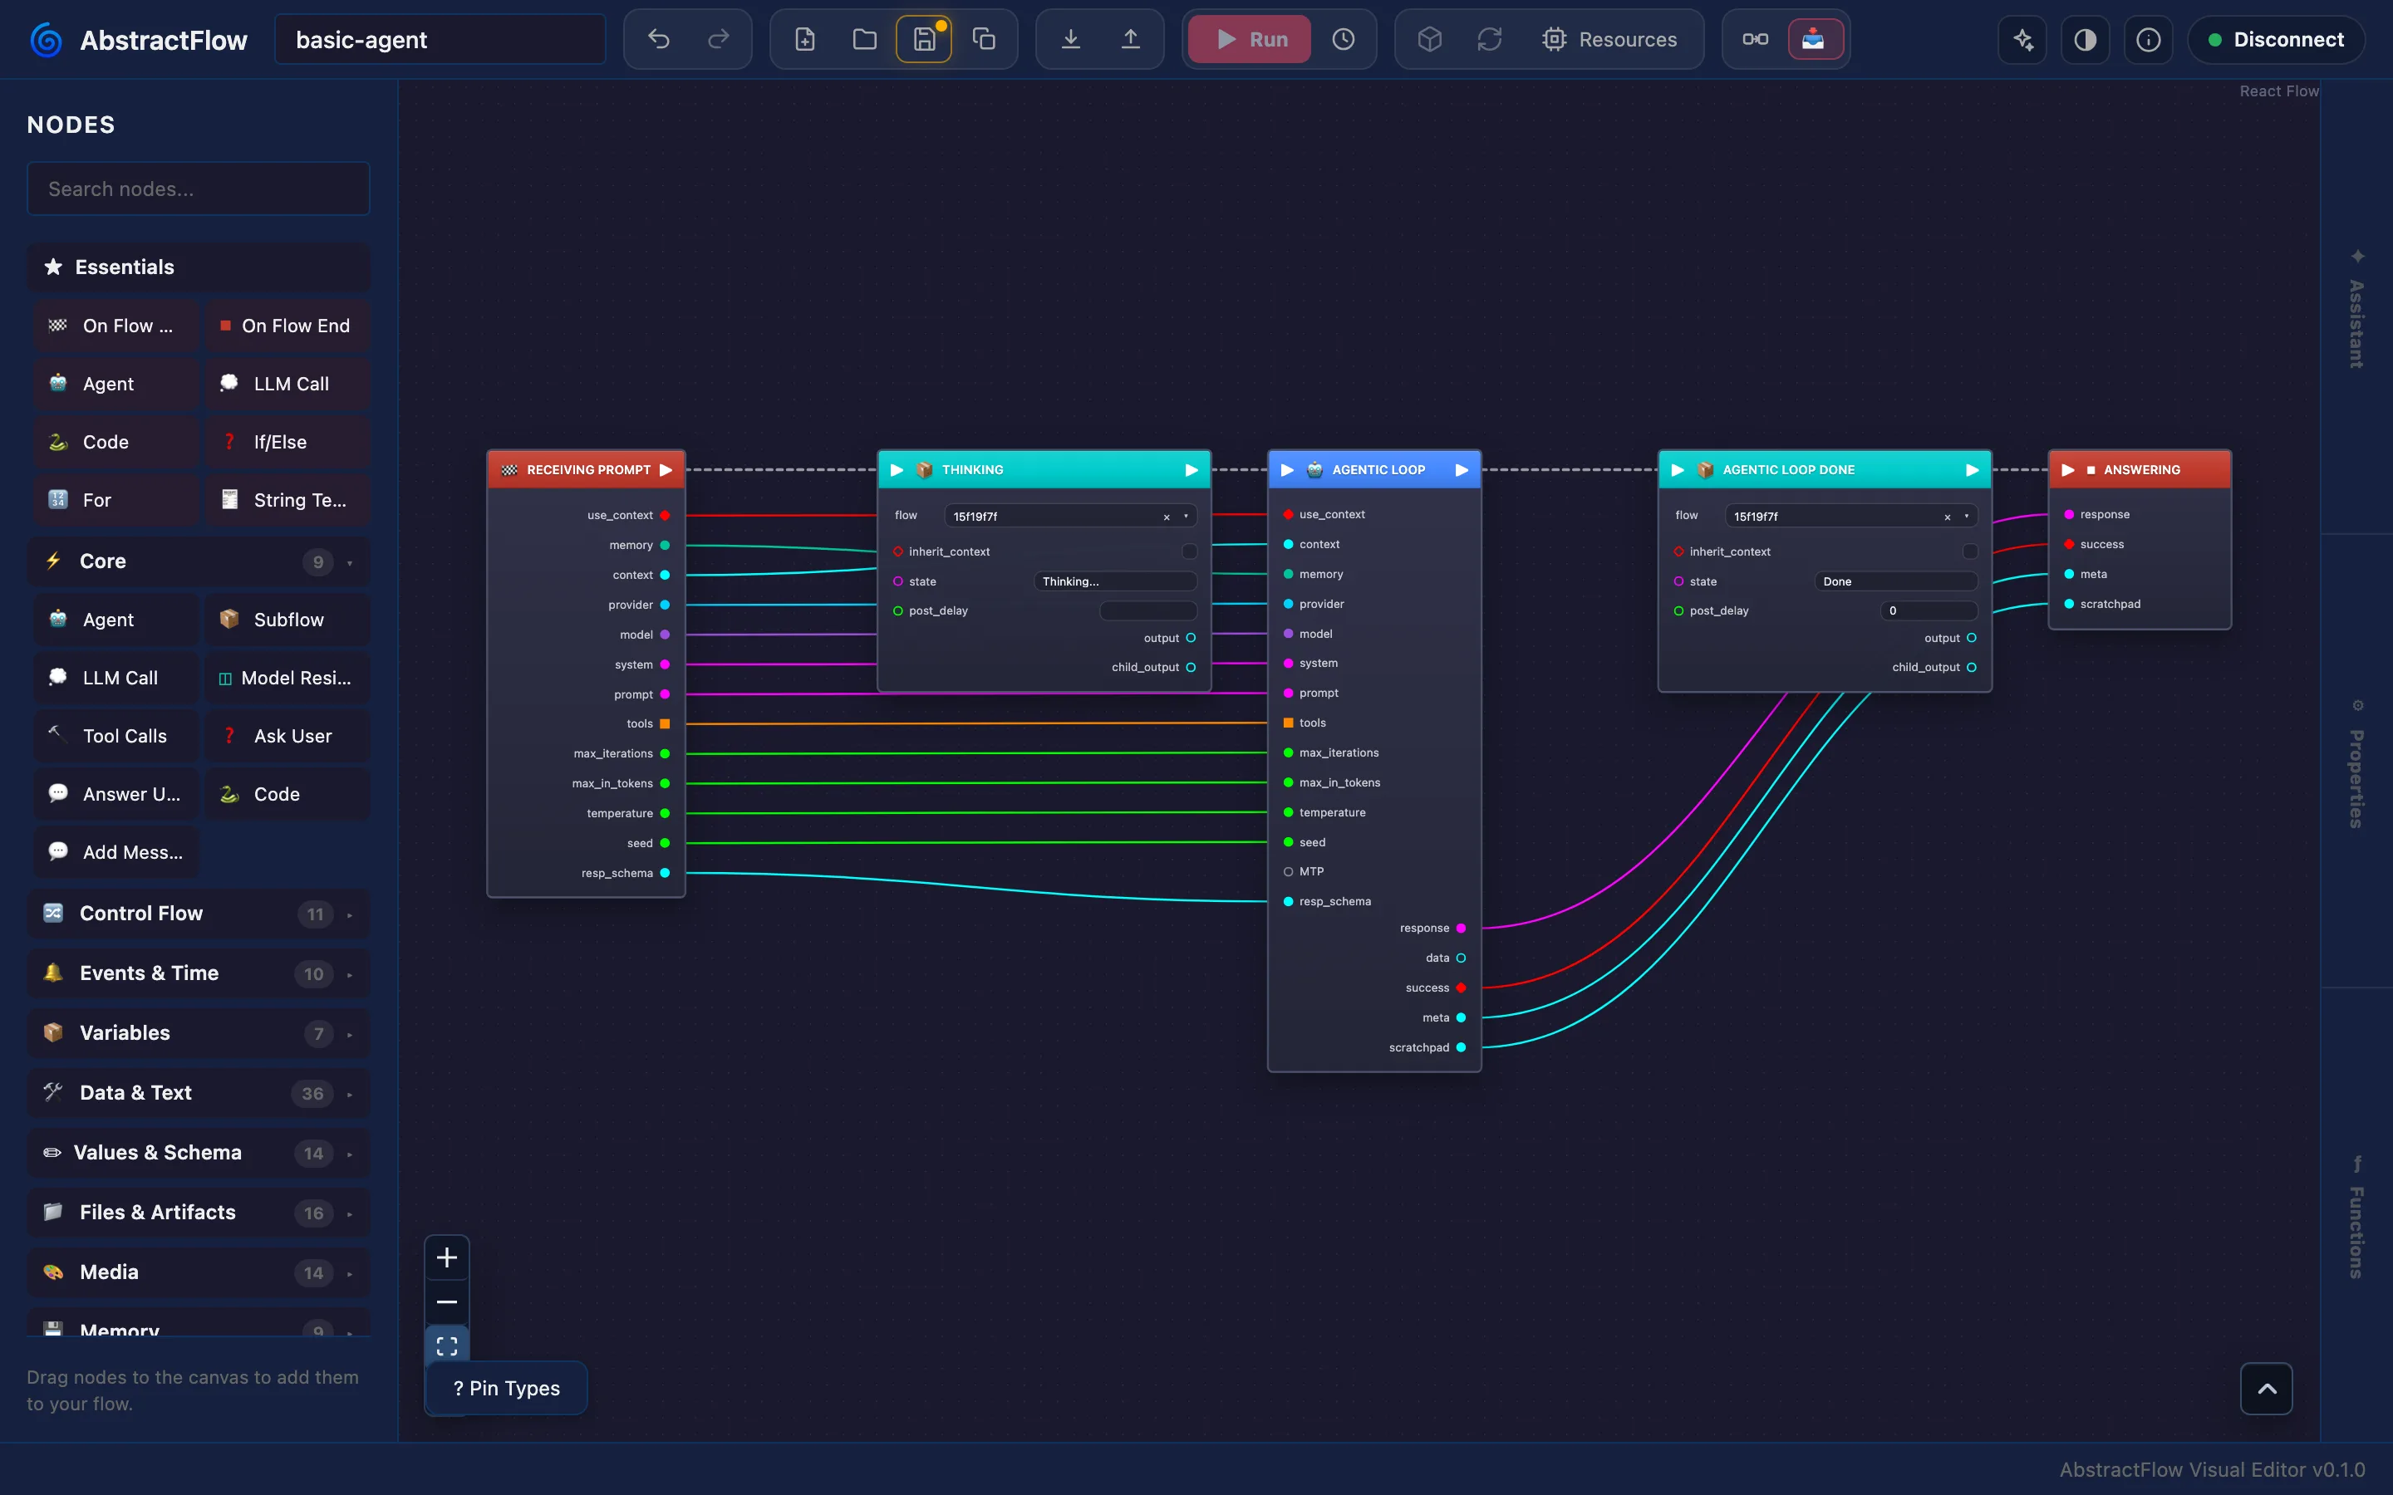Screen dimensions: 2393x1495
Task: Select the Essentials category header
Action: click(199, 267)
